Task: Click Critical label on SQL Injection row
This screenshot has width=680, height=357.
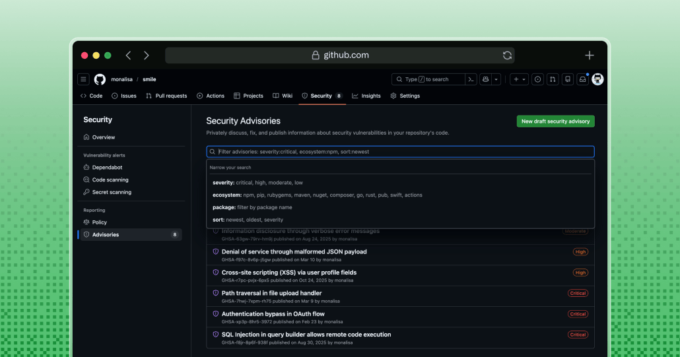Action: pos(578,335)
